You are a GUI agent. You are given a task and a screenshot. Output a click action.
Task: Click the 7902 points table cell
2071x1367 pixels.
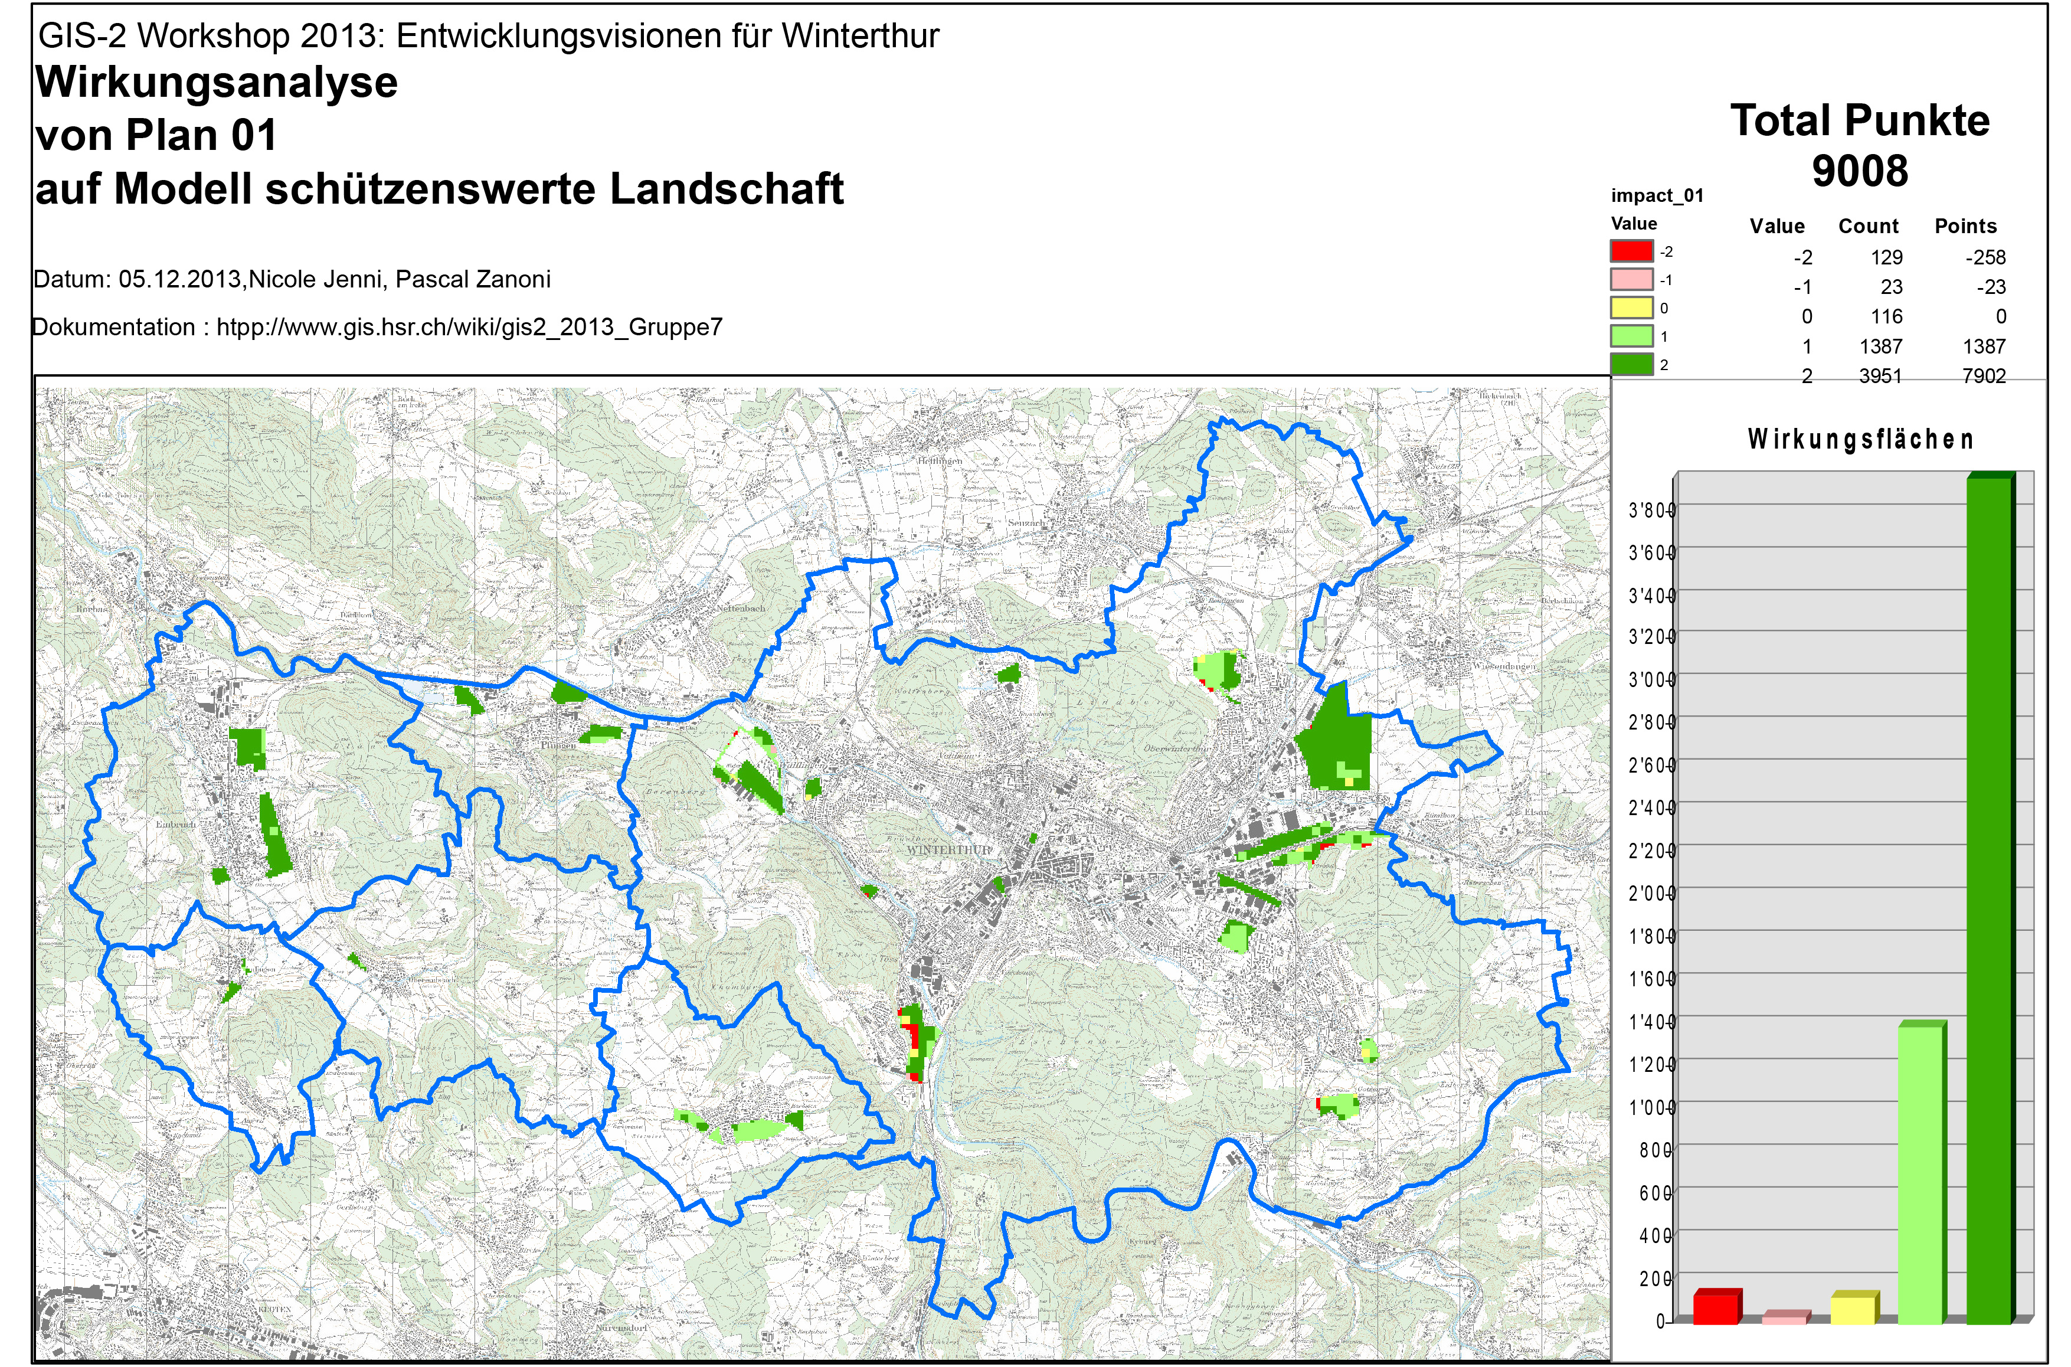tap(1984, 376)
